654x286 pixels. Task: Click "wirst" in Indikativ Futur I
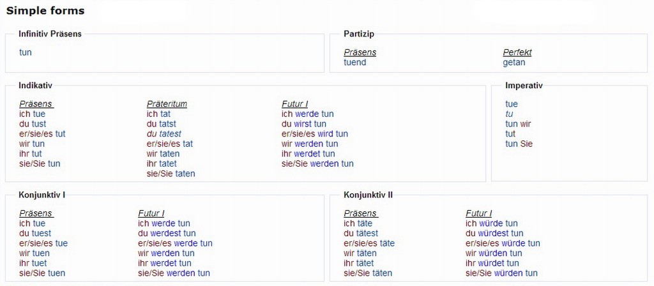pyautogui.click(x=302, y=124)
